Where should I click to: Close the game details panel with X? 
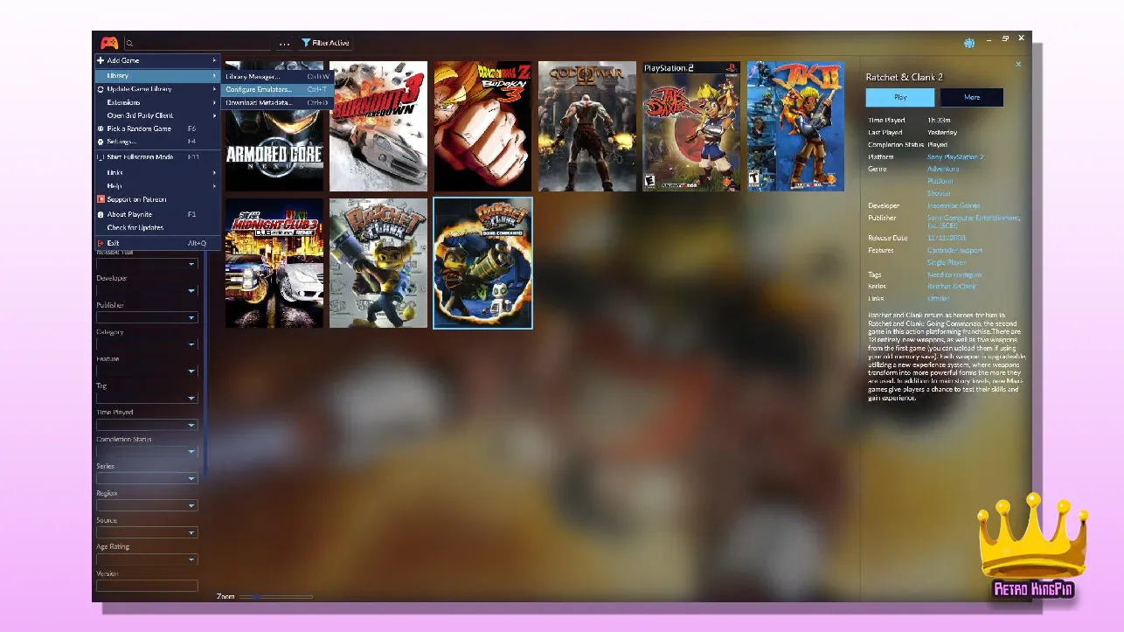click(x=1018, y=64)
